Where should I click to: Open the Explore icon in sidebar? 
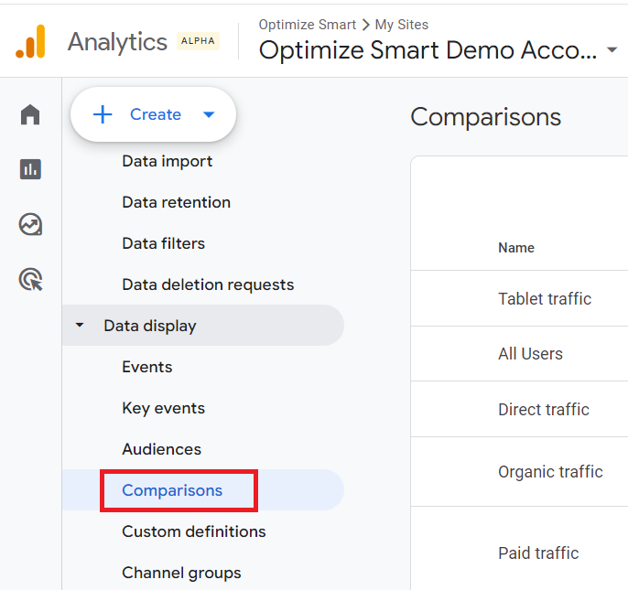coord(30,224)
